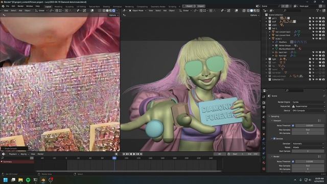Click the Import button in the top bar
The height and width of the screenshot is (184, 327).
(x=200, y=6)
